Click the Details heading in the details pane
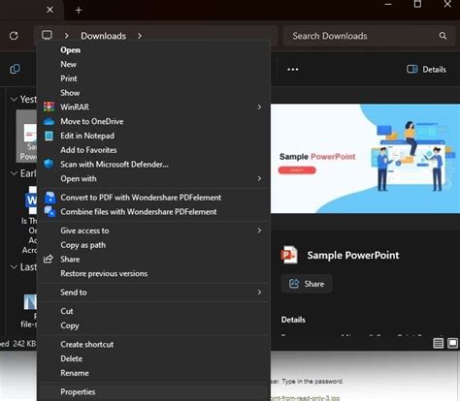The width and height of the screenshot is (460, 401). 293,320
